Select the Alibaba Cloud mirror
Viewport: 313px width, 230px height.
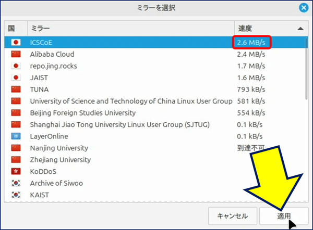pos(155,54)
